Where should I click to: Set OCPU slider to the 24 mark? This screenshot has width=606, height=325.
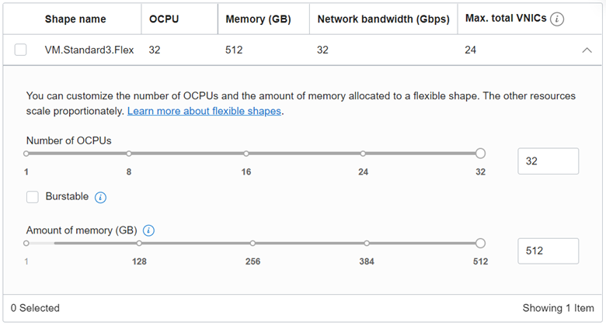coord(363,154)
